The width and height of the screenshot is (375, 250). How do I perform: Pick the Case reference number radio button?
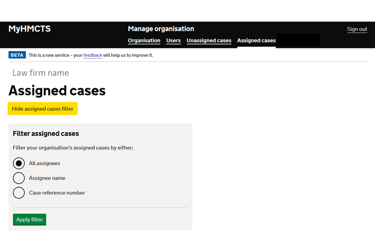click(x=19, y=193)
